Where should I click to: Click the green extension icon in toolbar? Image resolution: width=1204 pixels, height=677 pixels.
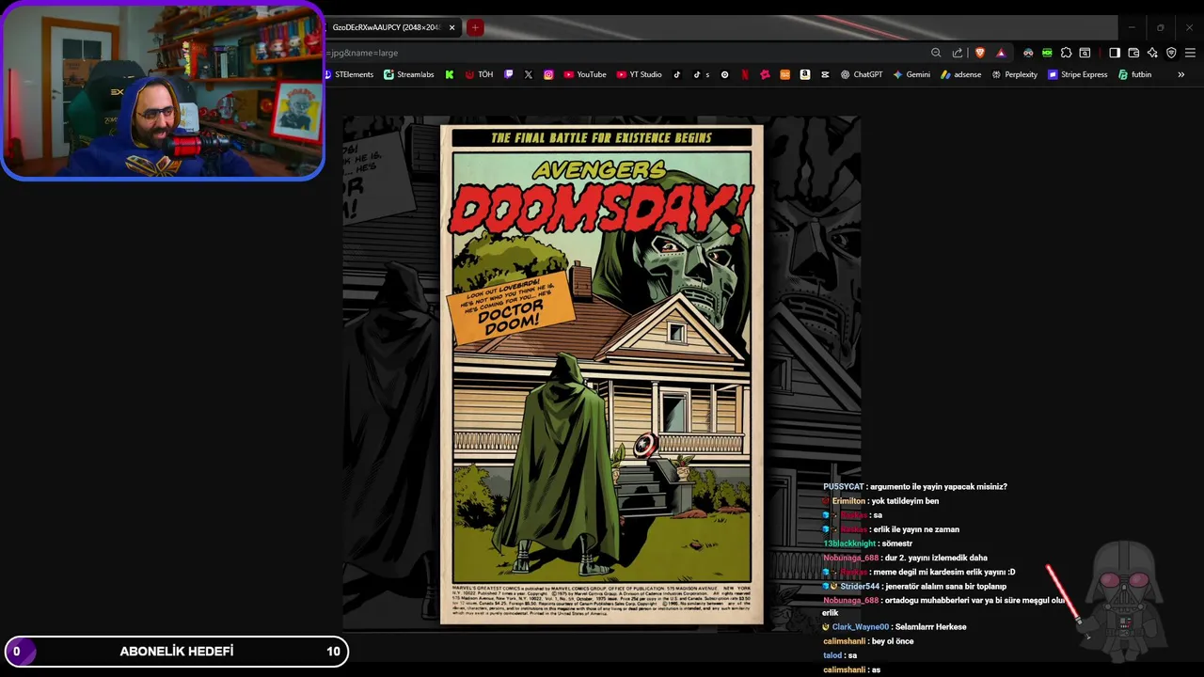tap(1047, 53)
